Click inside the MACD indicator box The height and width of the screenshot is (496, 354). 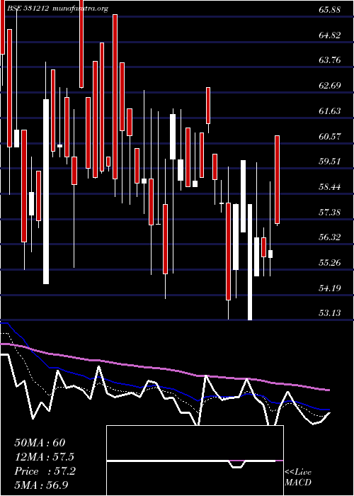tap(195, 461)
